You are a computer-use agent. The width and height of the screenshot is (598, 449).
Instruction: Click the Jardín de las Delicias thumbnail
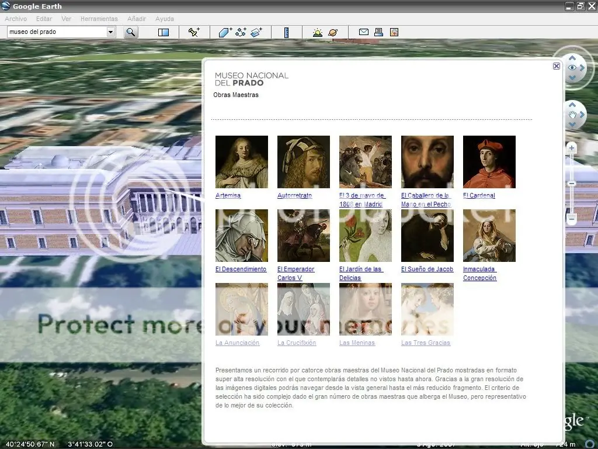pyautogui.click(x=366, y=236)
